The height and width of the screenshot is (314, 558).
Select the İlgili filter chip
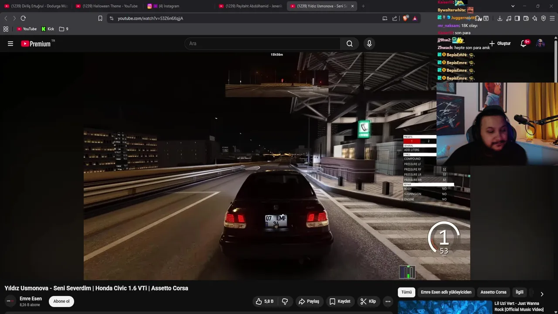520,292
